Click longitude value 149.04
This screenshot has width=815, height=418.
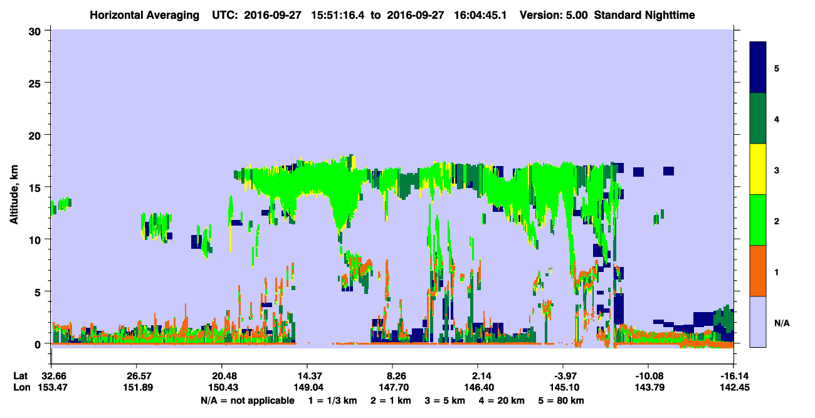307,387
